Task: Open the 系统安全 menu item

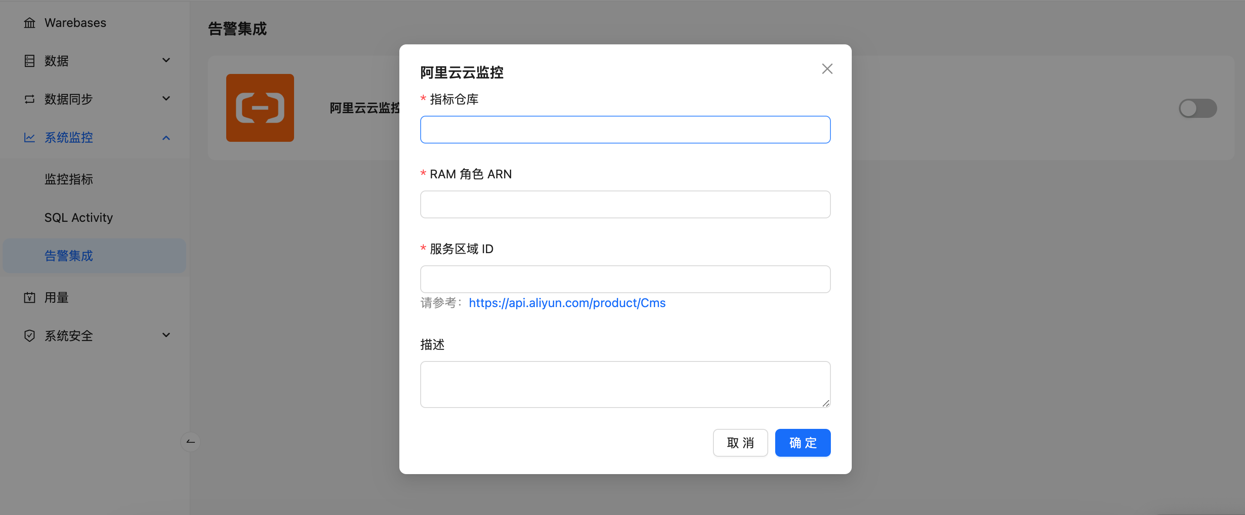Action: point(94,336)
